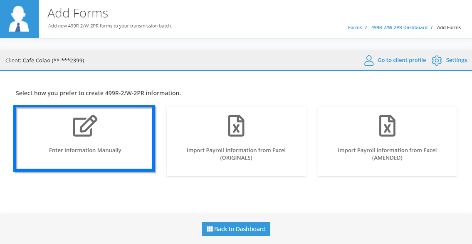This screenshot has height=244, width=472.
Task: Choose Enter Information Manually label
Action: (85, 150)
